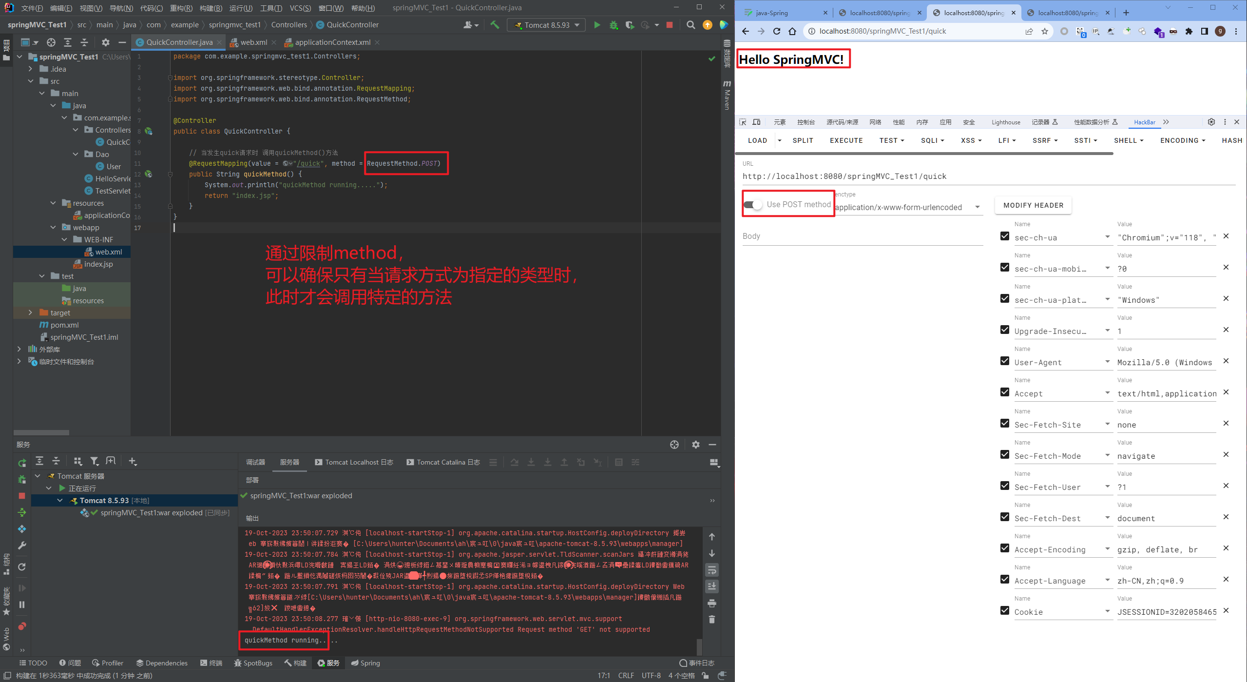Uncheck the Cookie header checkbox
Viewport: 1247px width, 682px height.
pyautogui.click(x=1004, y=610)
